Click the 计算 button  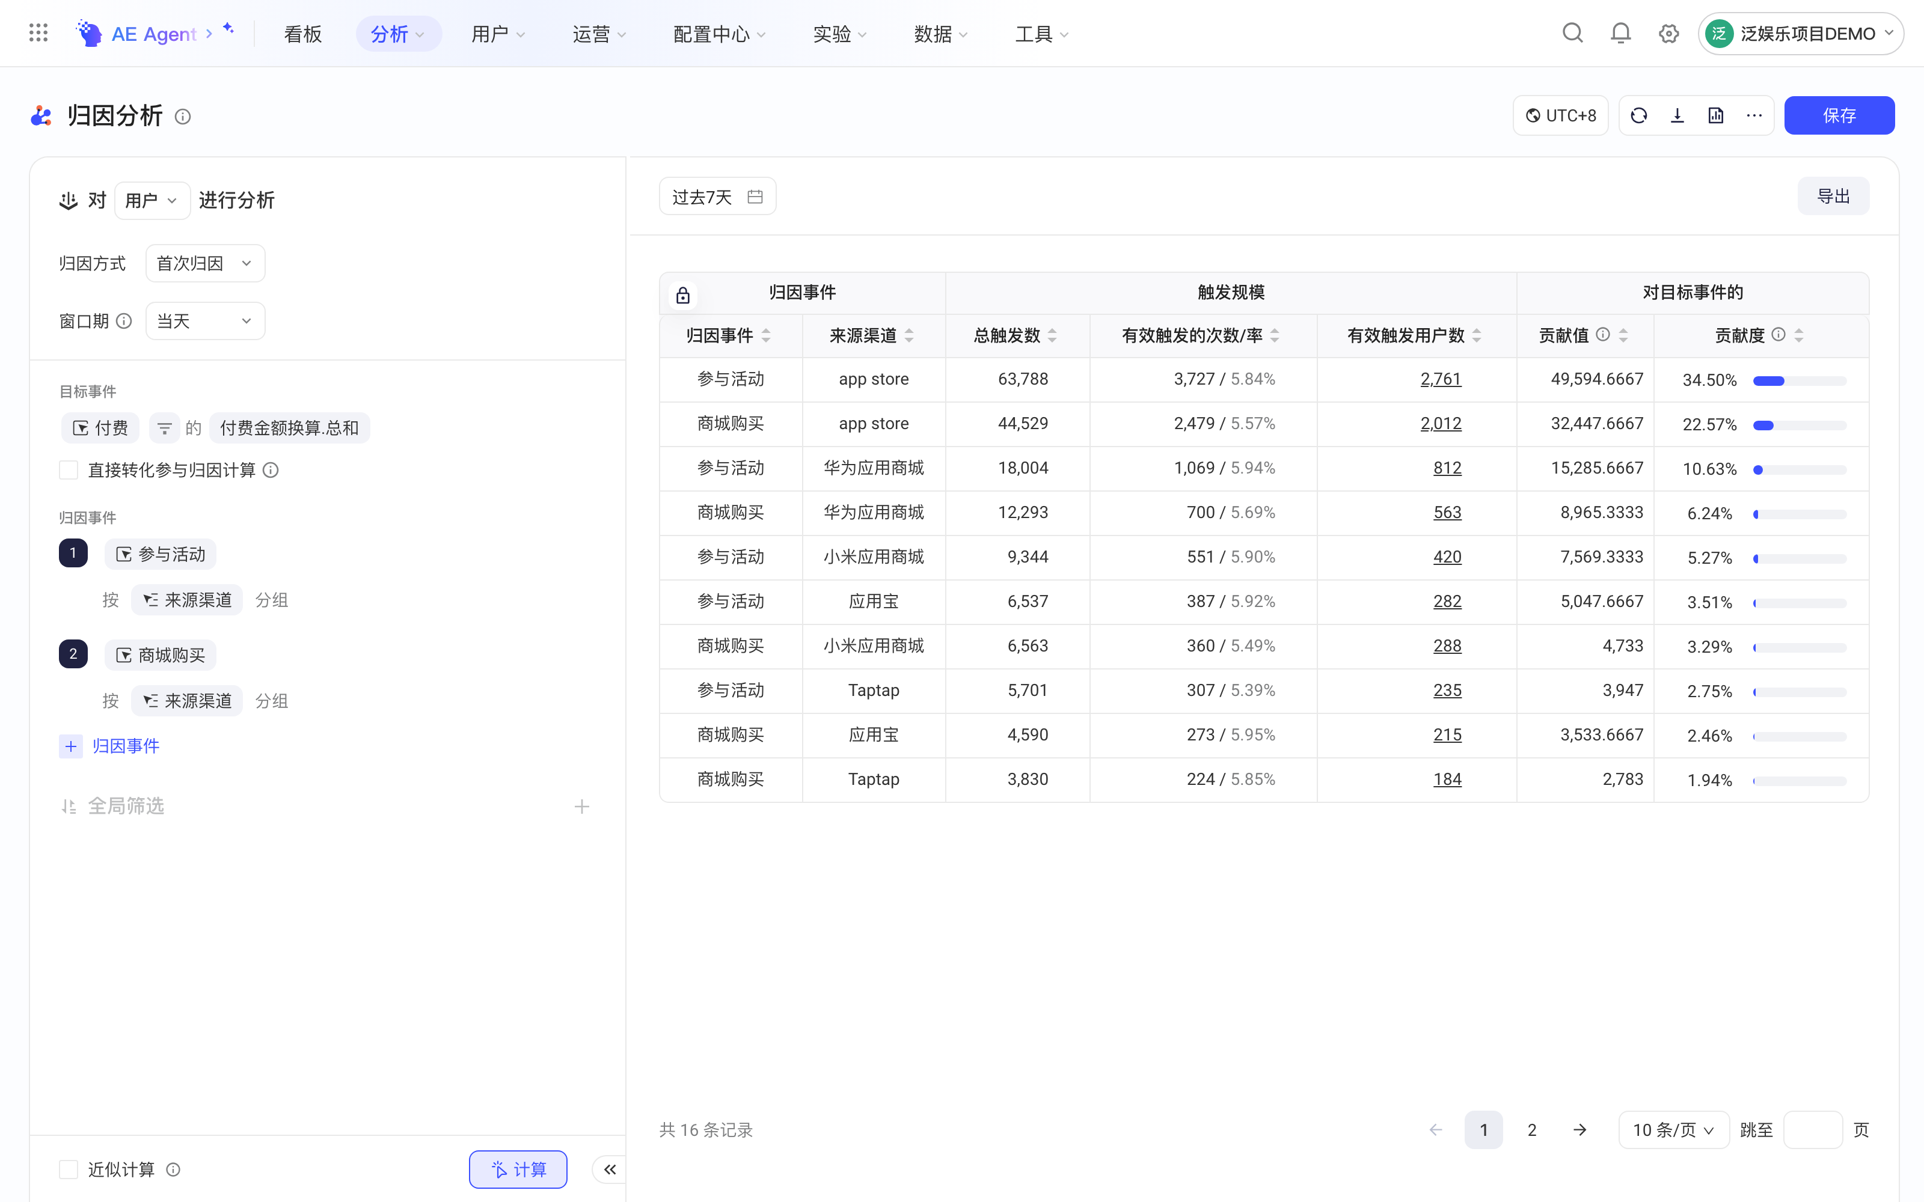pos(518,1168)
